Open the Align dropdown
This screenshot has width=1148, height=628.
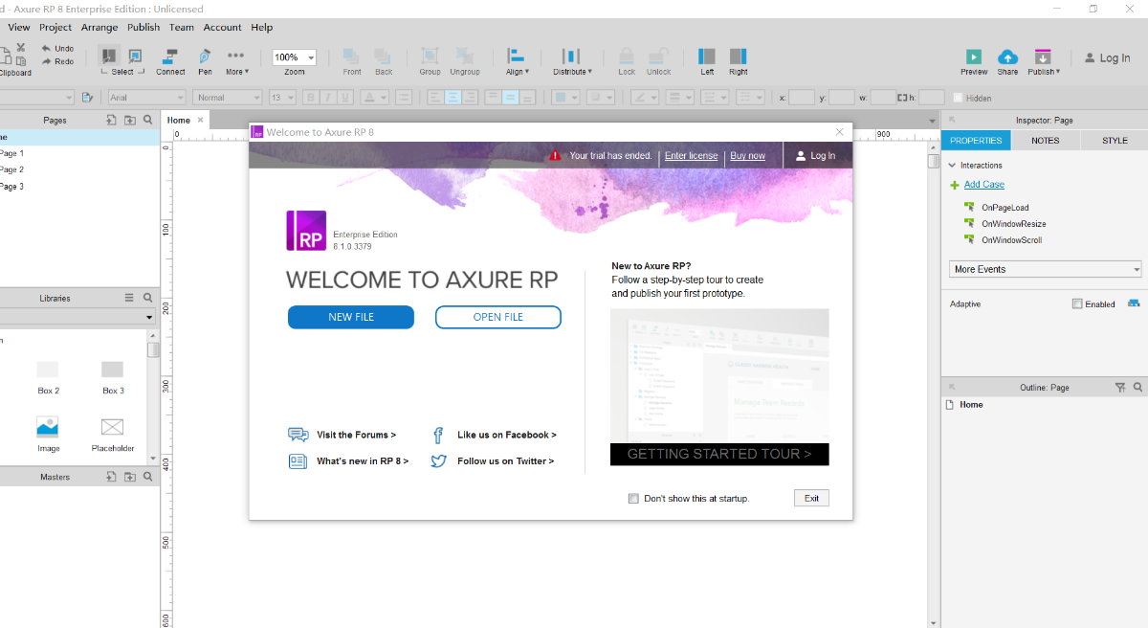(x=517, y=61)
